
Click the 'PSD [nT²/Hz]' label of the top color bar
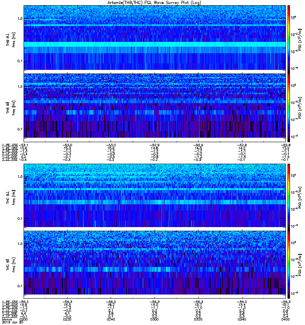(300, 40)
